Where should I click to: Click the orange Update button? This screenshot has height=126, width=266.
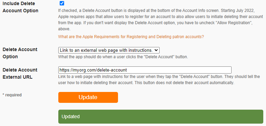88,97
